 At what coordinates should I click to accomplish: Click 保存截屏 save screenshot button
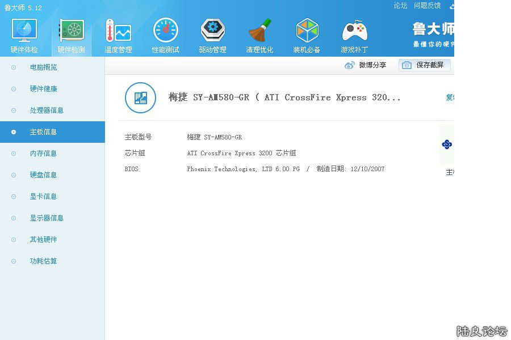(424, 65)
